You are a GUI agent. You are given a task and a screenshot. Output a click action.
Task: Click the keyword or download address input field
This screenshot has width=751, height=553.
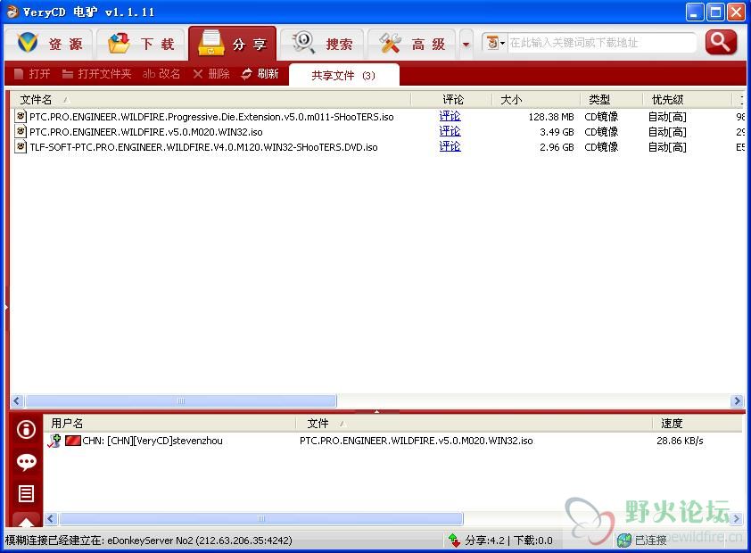coord(601,43)
